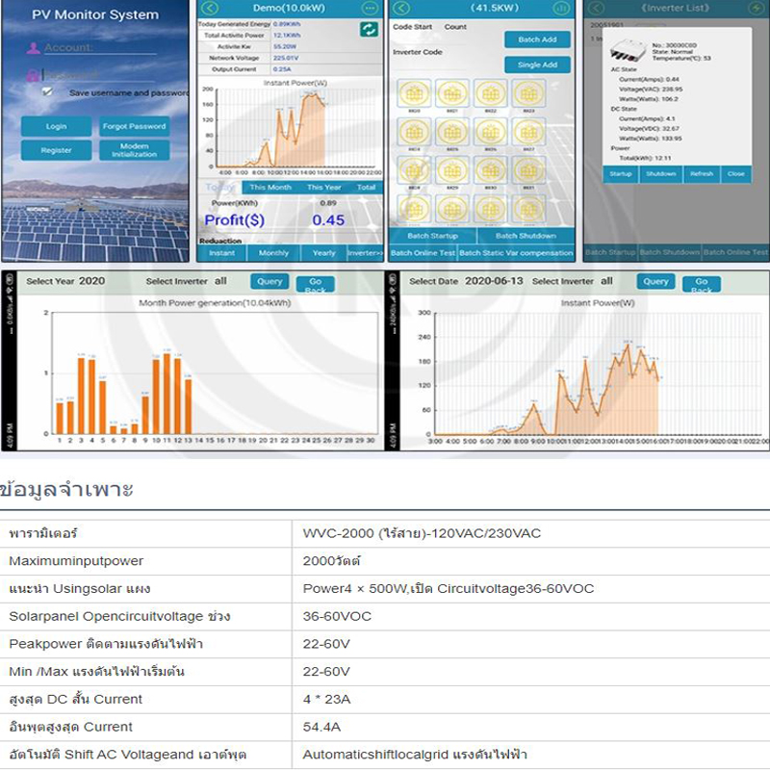
Task: Switch to the This Year tab
Action: (323, 188)
